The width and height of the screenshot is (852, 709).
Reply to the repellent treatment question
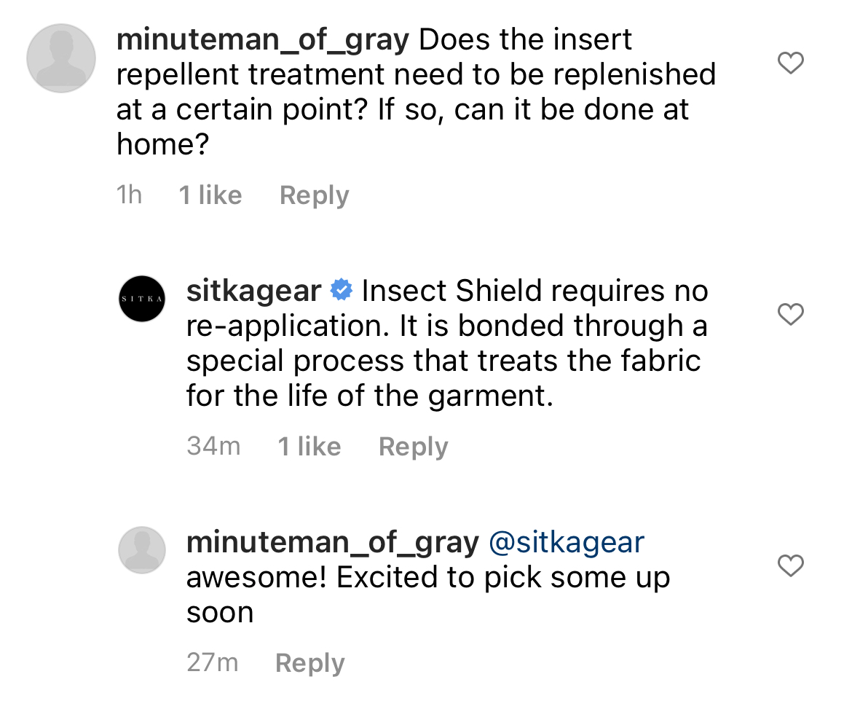click(314, 195)
